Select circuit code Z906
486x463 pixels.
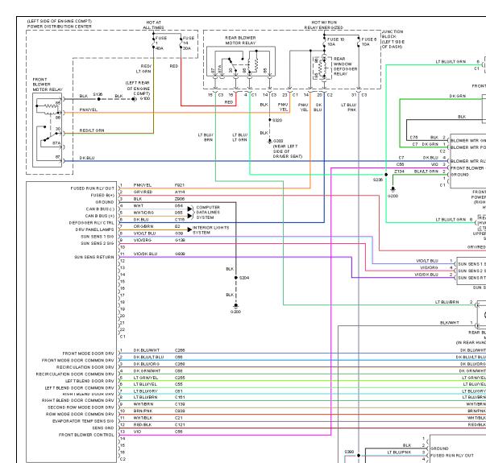180,199
